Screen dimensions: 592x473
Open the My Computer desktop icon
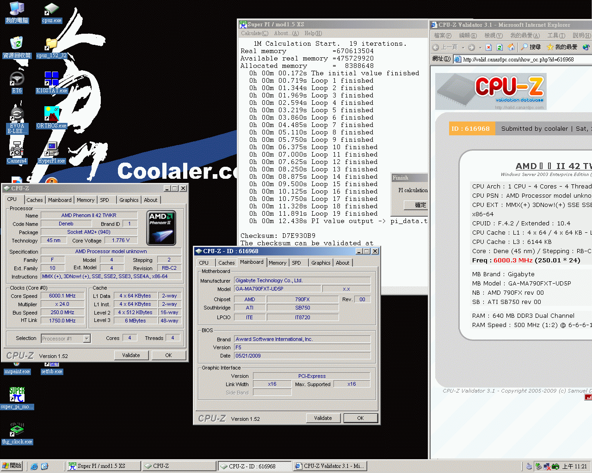(x=17, y=12)
